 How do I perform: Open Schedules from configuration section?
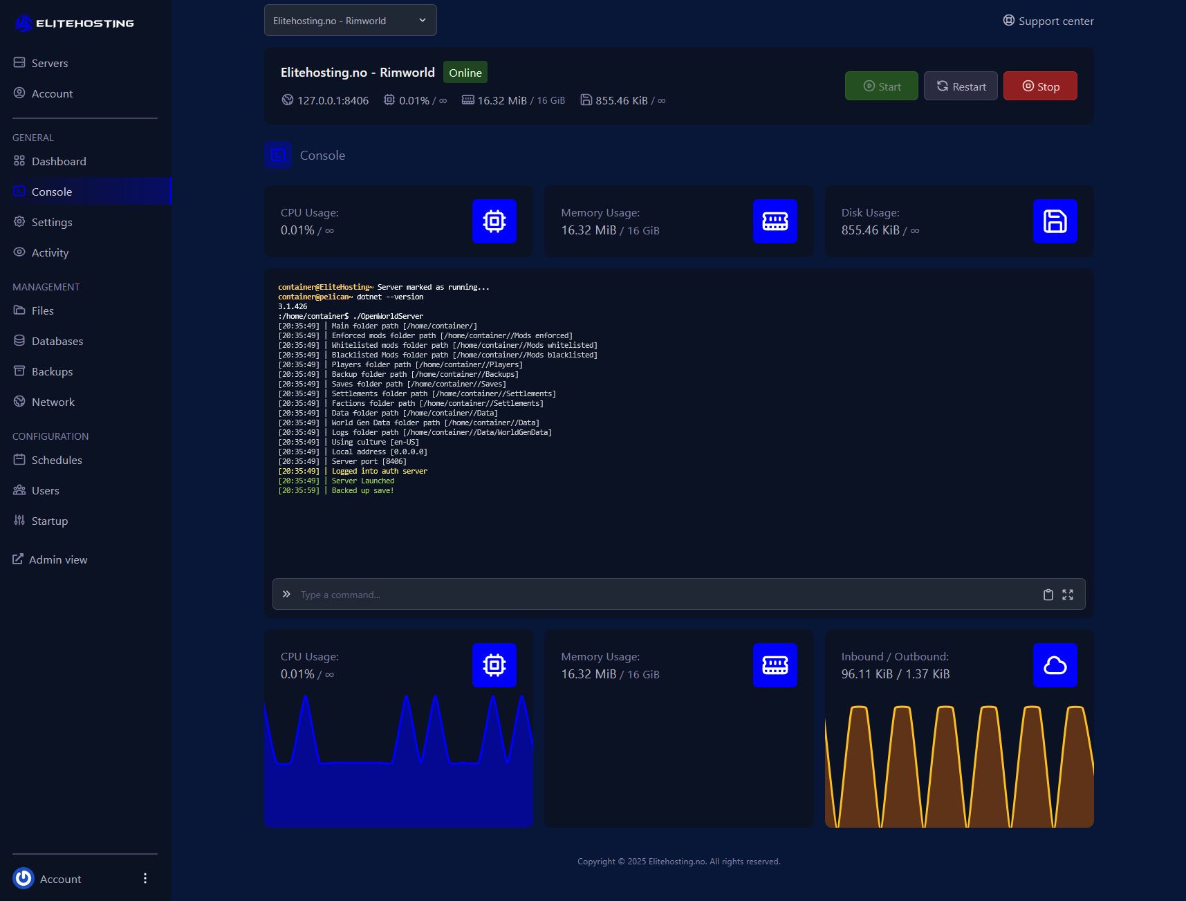[56, 460]
